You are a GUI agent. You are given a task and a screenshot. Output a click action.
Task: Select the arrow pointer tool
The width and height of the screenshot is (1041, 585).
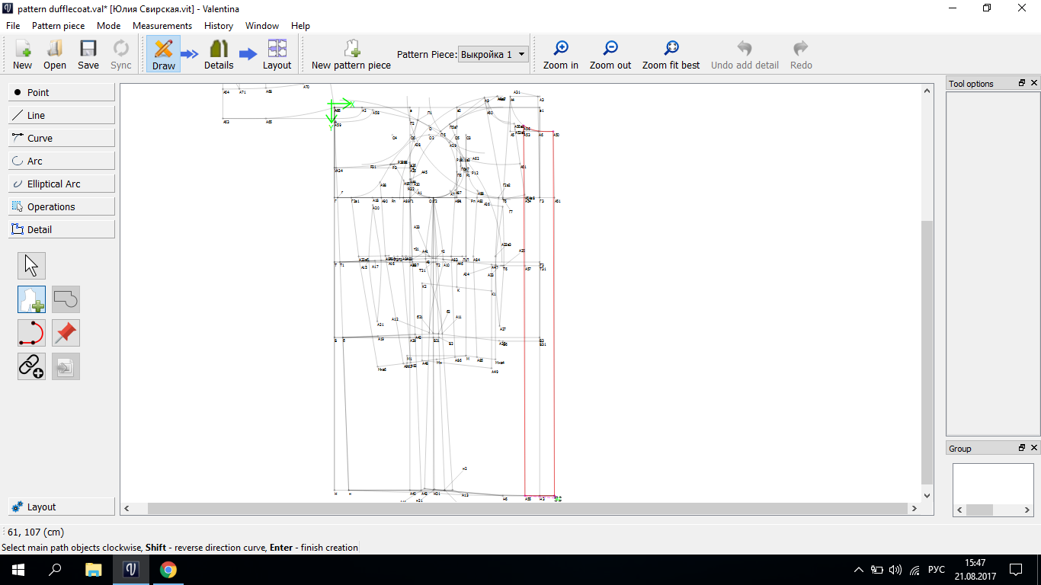pos(31,266)
